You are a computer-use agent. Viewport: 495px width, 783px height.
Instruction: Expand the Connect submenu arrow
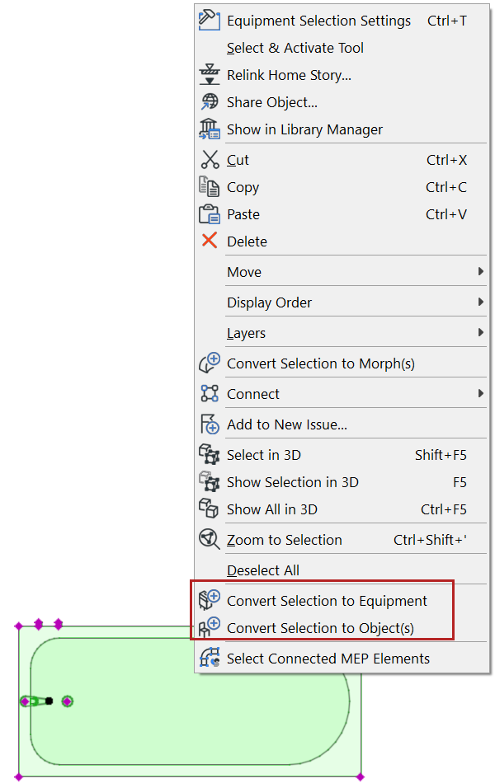(x=481, y=394)
